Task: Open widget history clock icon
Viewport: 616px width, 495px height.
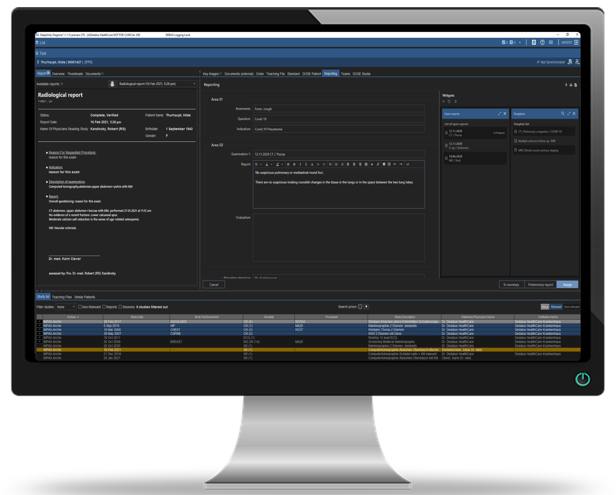Action: coord(449,101)
